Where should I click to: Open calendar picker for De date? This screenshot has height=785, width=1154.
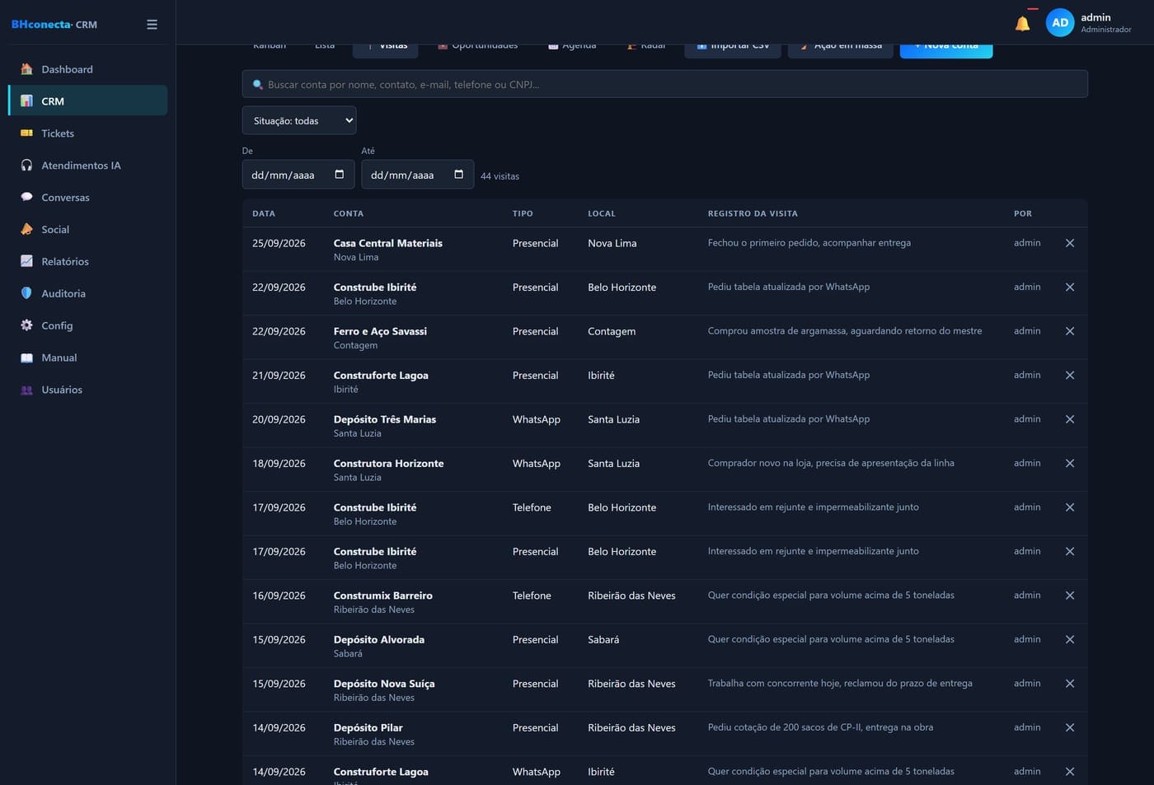(340, 175)
